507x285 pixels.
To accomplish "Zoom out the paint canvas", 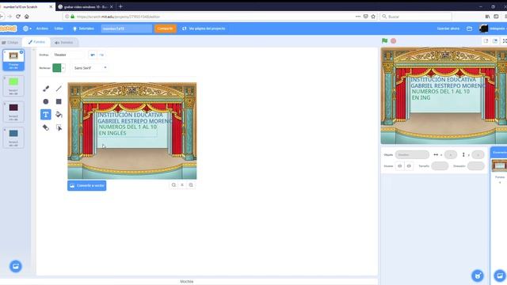I will point(173,184).
